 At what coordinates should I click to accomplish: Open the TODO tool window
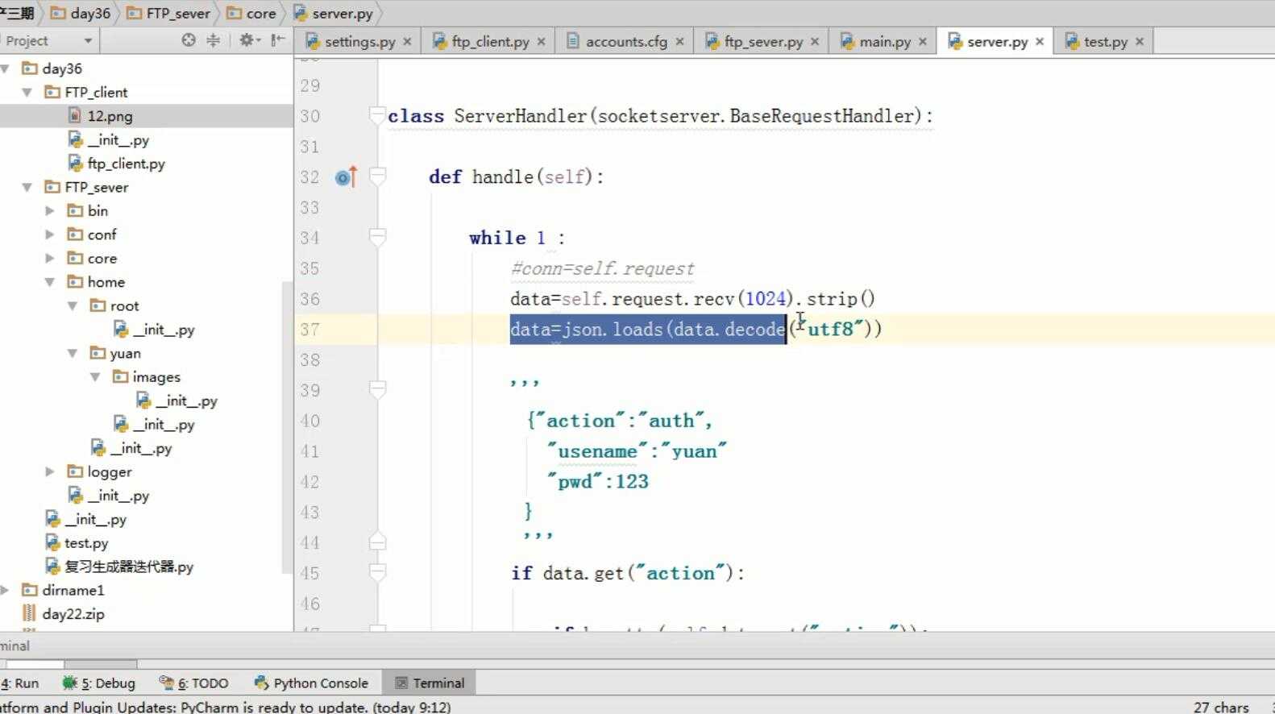194,683
